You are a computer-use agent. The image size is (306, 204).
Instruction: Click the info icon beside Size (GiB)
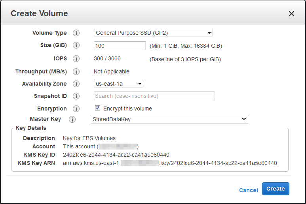76,46
